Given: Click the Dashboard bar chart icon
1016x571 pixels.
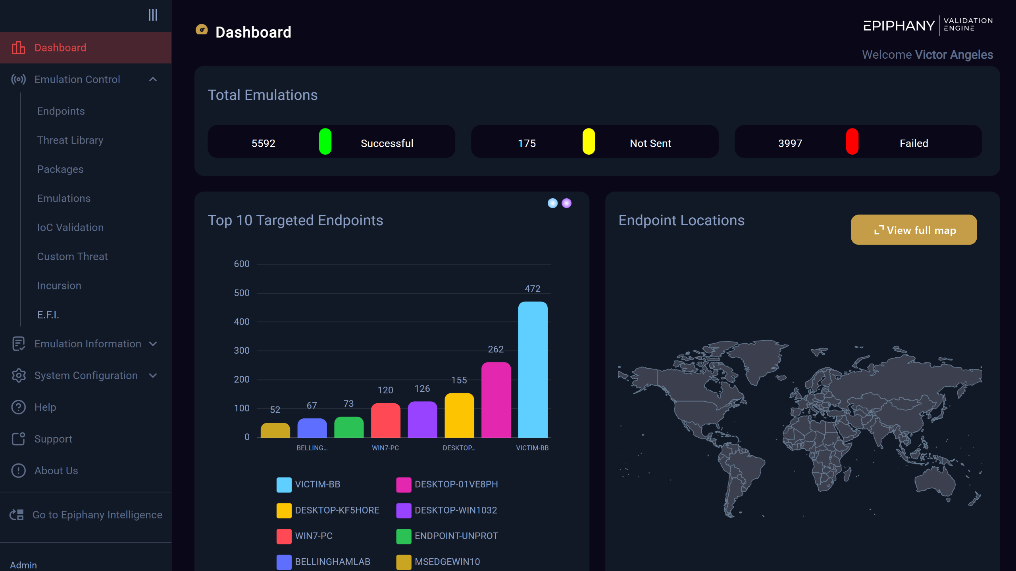Looking at the screenshot, I should 18,48.
